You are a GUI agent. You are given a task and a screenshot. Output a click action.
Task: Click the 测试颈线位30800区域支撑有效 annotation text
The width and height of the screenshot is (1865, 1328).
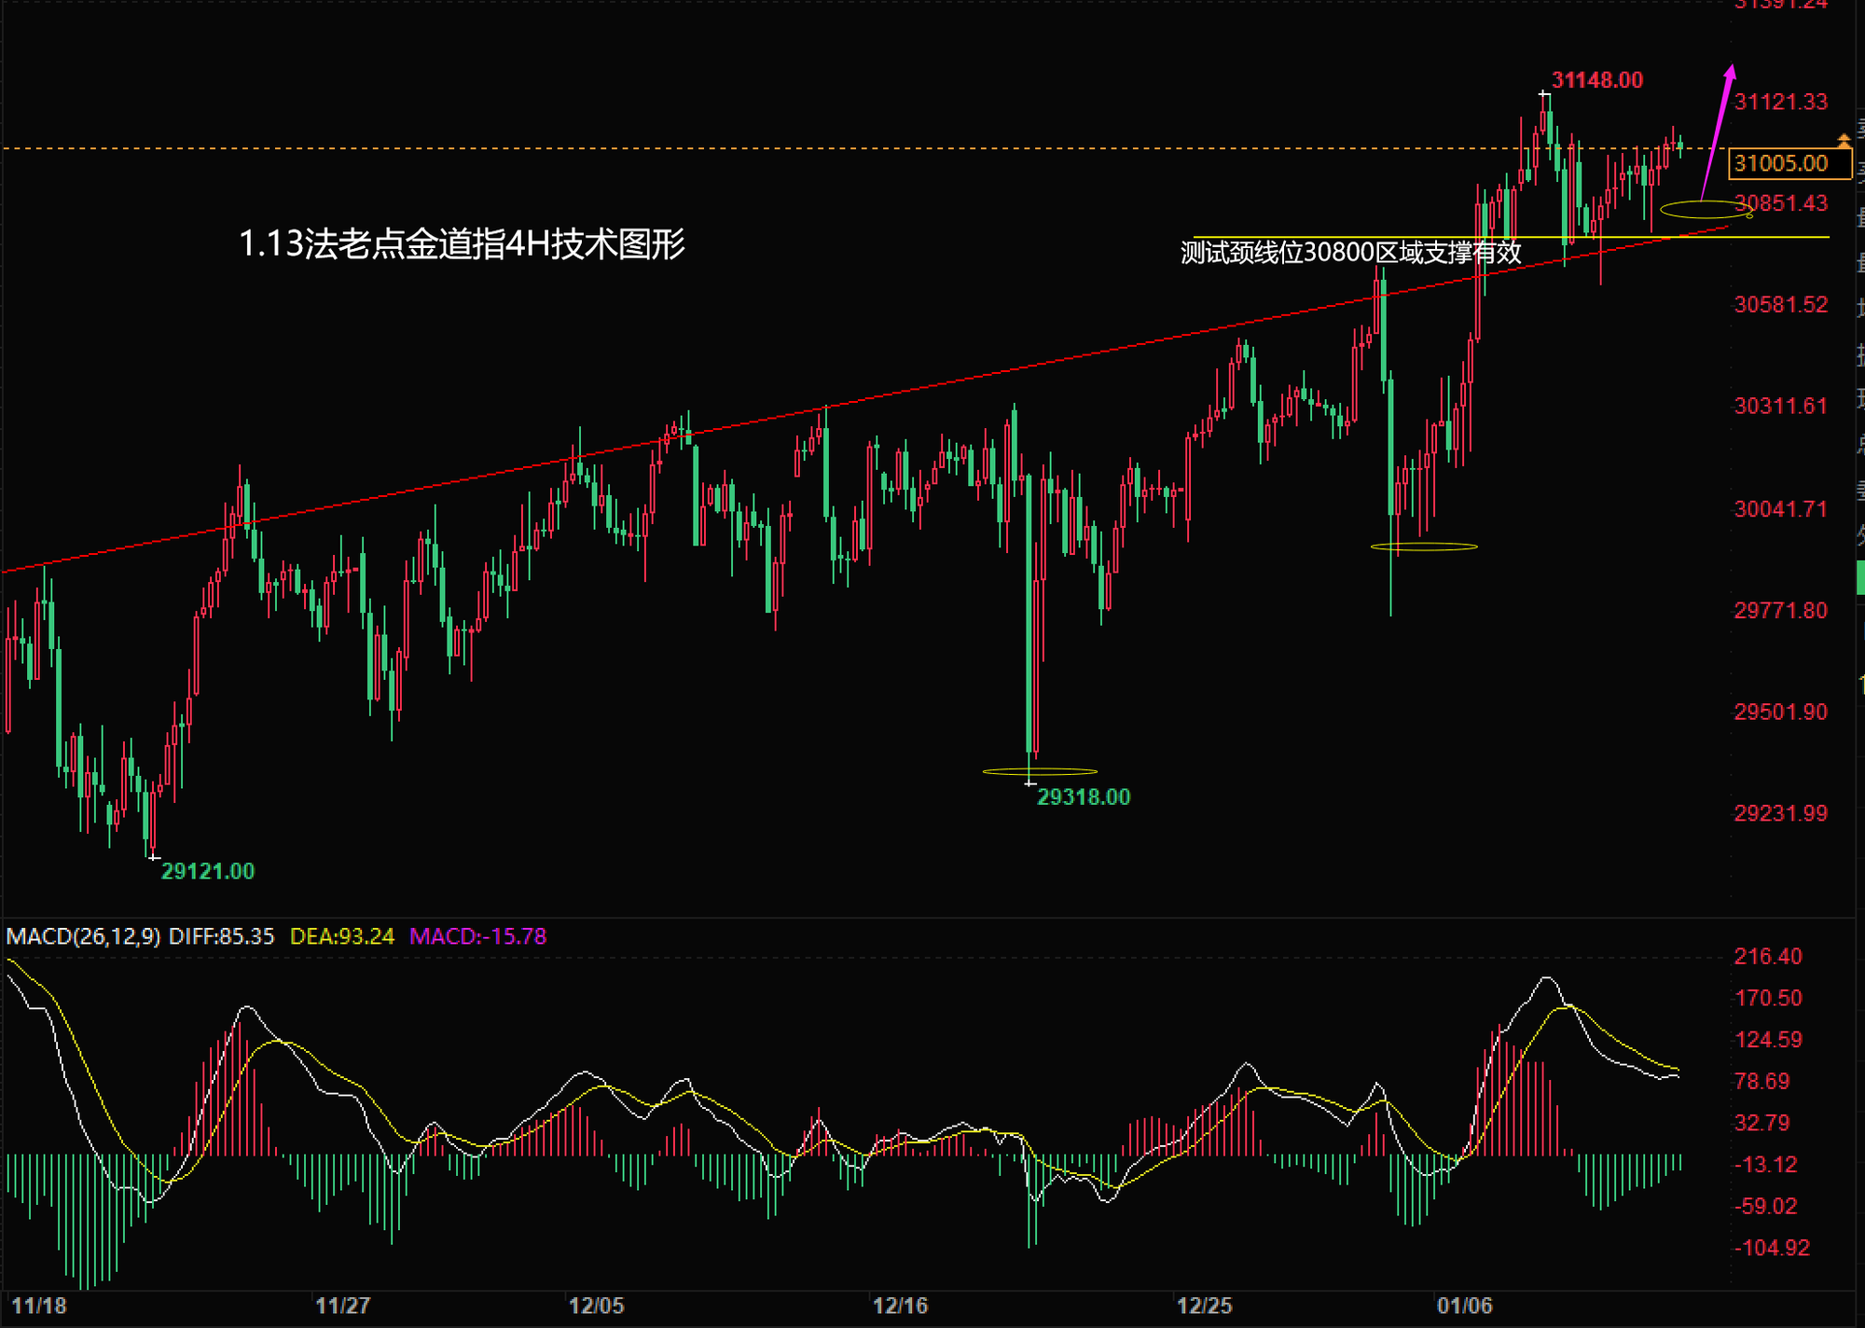[1350, 253]
